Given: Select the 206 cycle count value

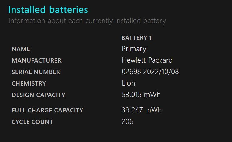Looking at the screenshot, I should click(127, 121).
